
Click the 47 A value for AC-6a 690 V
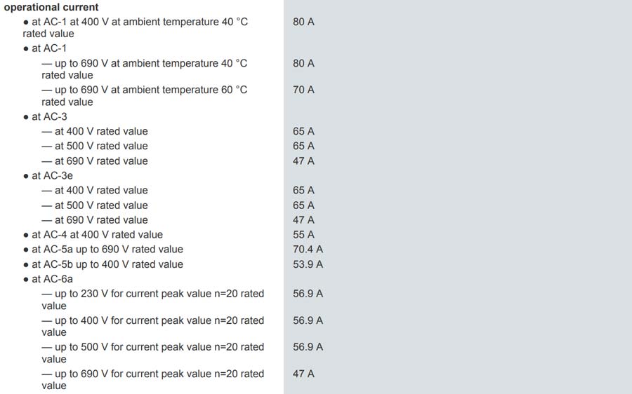coord(303,374)
